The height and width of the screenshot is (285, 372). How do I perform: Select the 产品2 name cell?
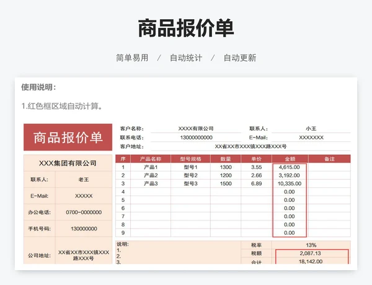(x=151, y=175)
